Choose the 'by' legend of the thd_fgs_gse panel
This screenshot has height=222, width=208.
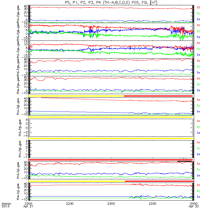(198, 67)
